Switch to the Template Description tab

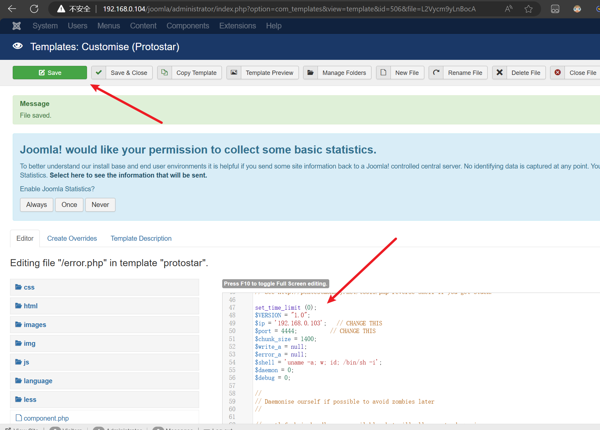pyautogui.click(x=141, y=238)
